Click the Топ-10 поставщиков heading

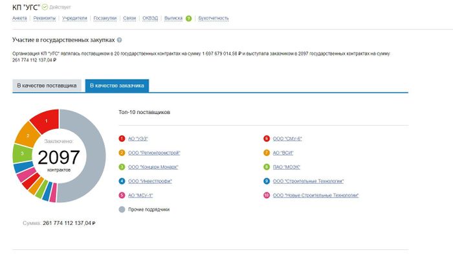point(144,112)
